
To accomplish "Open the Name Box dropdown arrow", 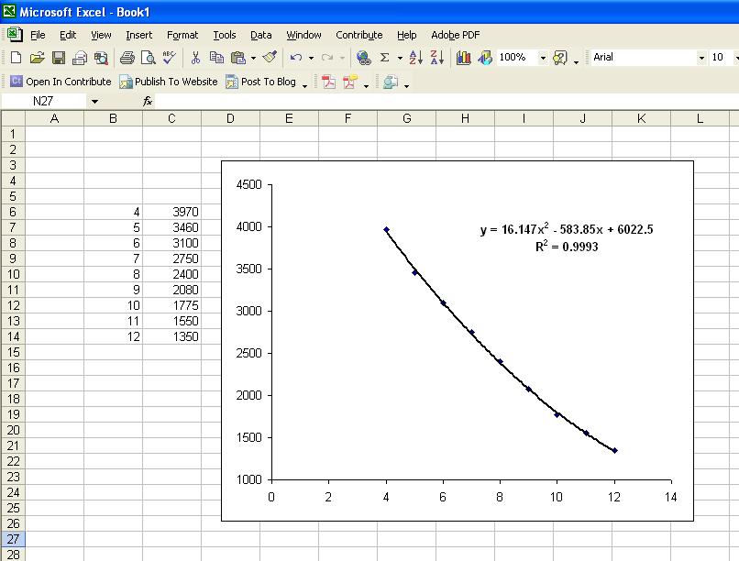I will click(94, 101).
